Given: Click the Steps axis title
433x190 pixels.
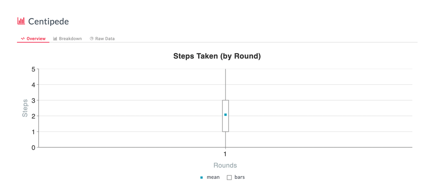Looking at the screenshot, I should pyautogui.click(x=25, y=108).
